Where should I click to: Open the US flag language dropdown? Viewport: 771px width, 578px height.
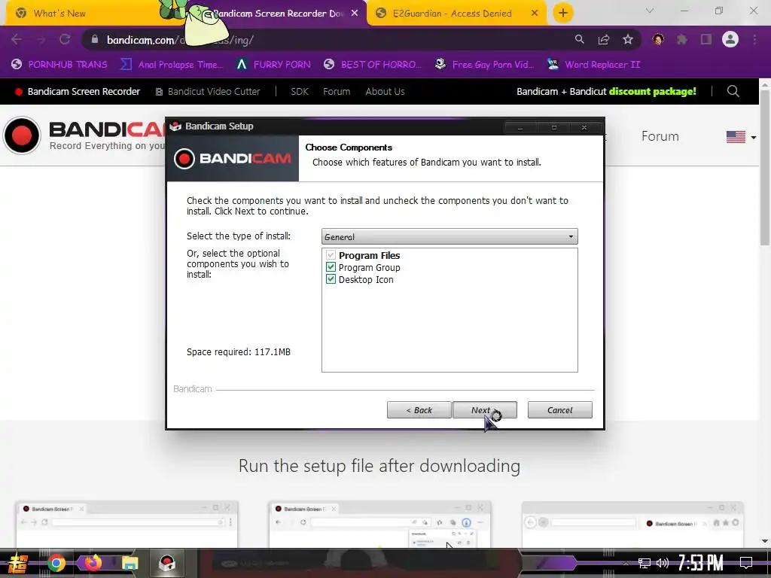pos(741,137)
